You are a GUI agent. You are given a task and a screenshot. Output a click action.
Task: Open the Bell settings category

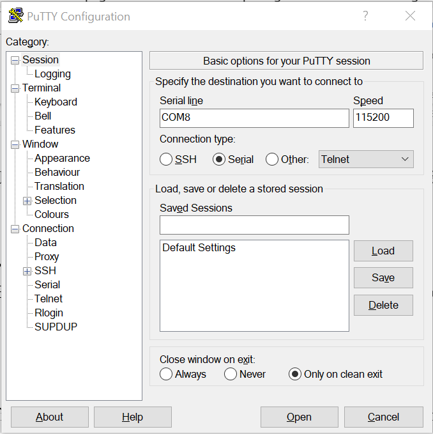(x=43, y=116)
